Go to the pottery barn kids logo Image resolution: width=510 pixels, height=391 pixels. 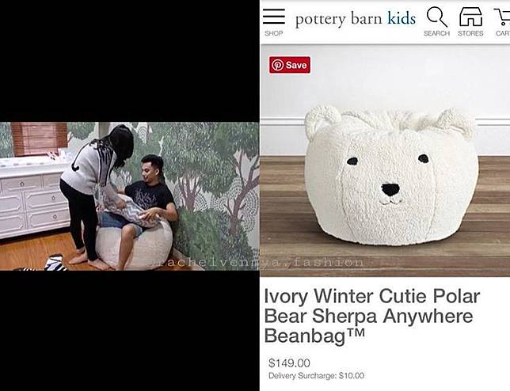coord(356,18)
